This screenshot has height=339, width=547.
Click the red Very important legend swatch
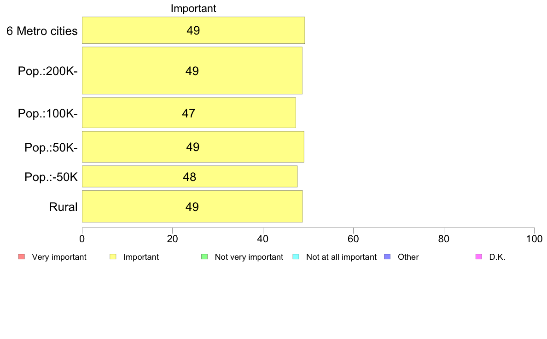pos(22,257)
